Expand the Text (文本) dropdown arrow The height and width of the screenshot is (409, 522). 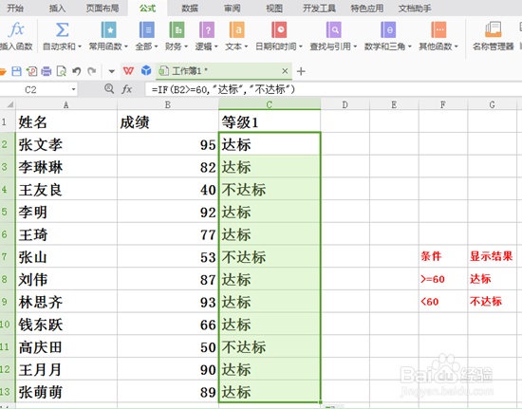246,46
